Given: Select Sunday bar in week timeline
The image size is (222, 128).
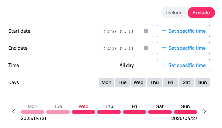Looking at the screenshot, I should pos(185,112).
